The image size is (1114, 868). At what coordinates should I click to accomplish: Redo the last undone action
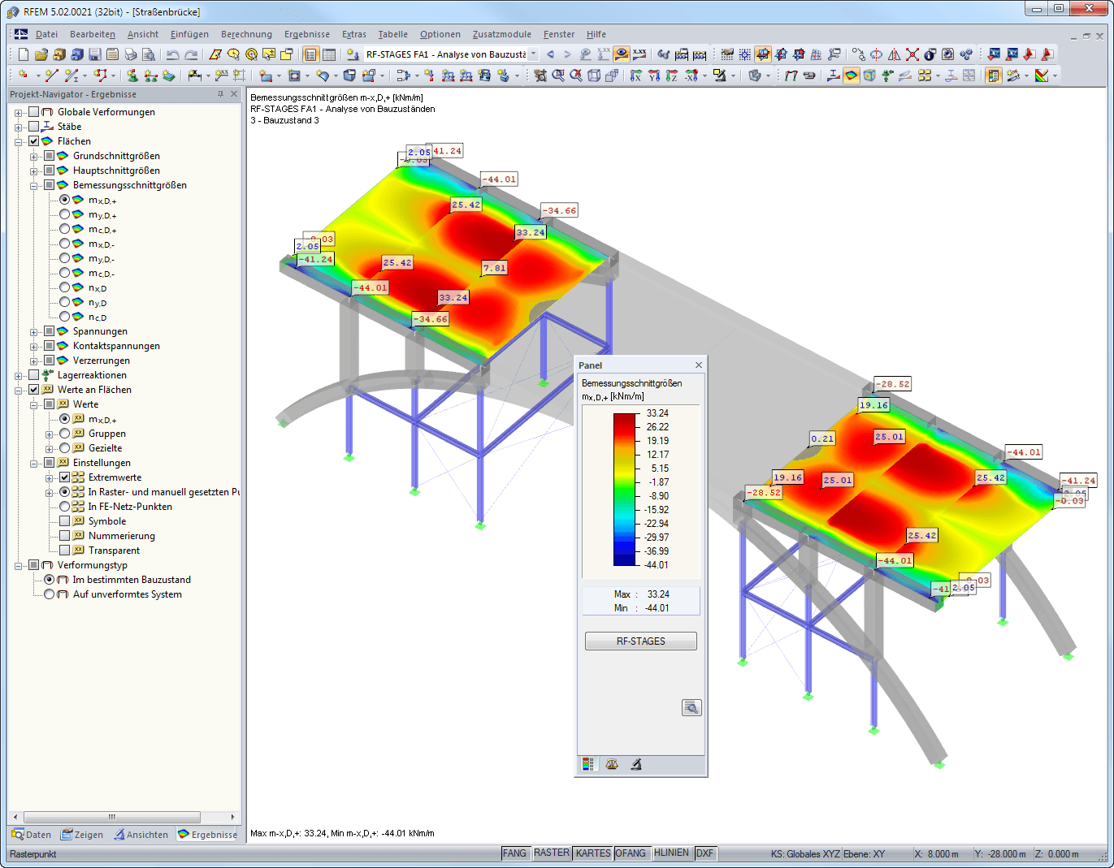(190, 54)
